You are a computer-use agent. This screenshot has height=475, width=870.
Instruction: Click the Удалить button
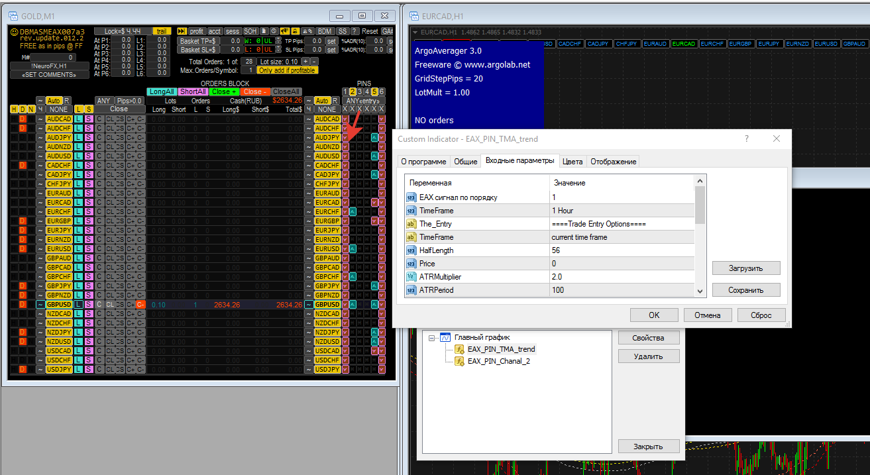pos(649,356)
